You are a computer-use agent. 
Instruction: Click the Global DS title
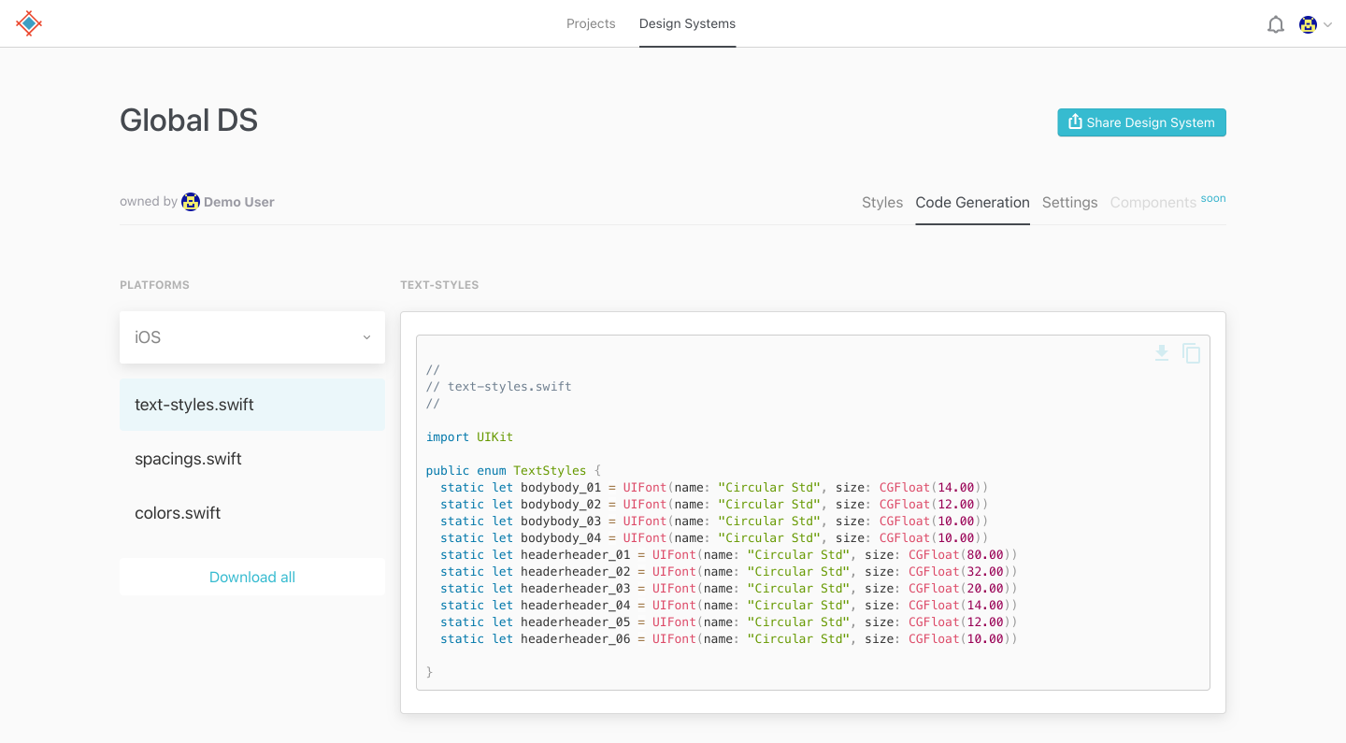coord(189,120)
